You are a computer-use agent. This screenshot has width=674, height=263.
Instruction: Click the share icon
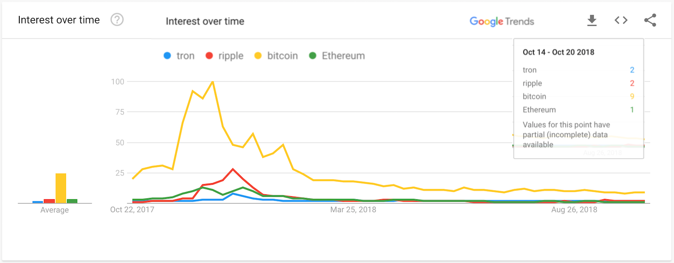coord(650,20)
